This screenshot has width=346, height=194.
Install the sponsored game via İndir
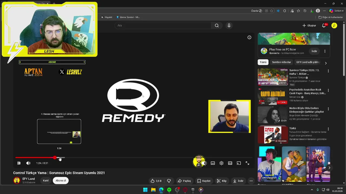point(314,51)
